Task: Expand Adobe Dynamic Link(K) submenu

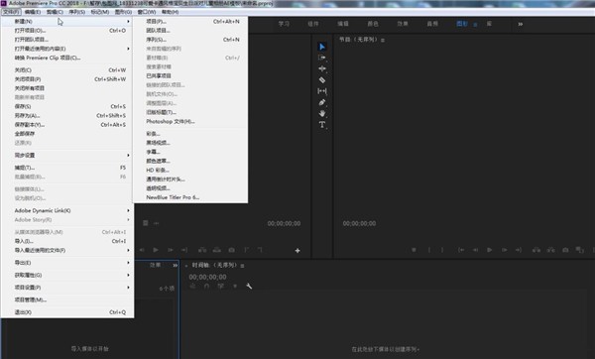Action: [67, 210]
